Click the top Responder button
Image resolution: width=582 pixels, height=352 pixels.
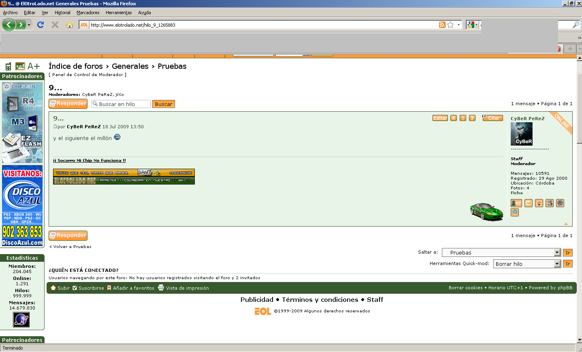68,104
